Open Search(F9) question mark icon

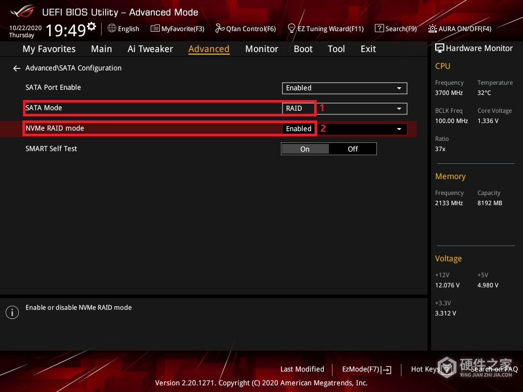pyautogui.click(x=379, y=29)
